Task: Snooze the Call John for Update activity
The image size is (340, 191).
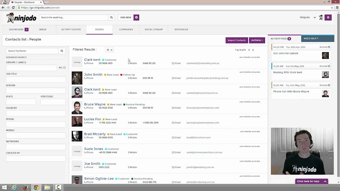Action: coord(325,47)
